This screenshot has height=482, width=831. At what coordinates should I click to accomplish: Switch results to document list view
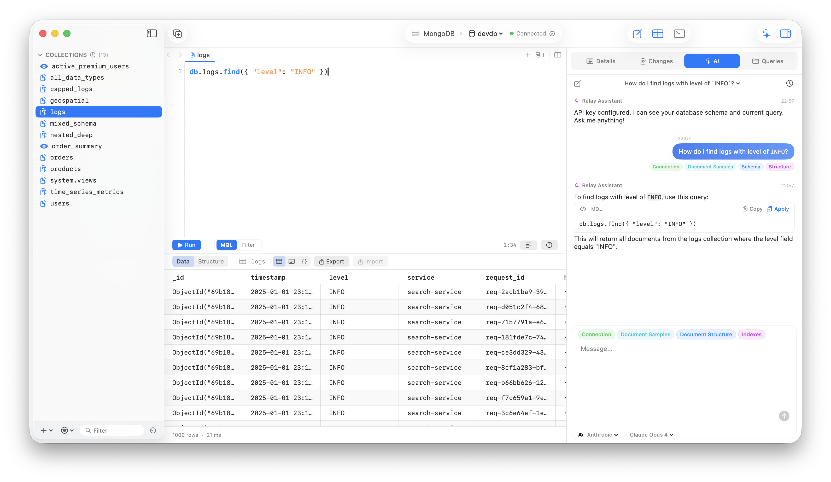pyautogui.click(x=291, y=261)
